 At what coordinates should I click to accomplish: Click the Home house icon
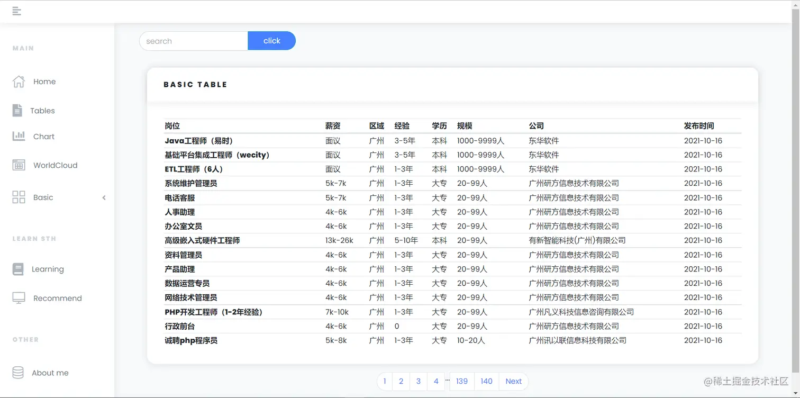(19, 82)
